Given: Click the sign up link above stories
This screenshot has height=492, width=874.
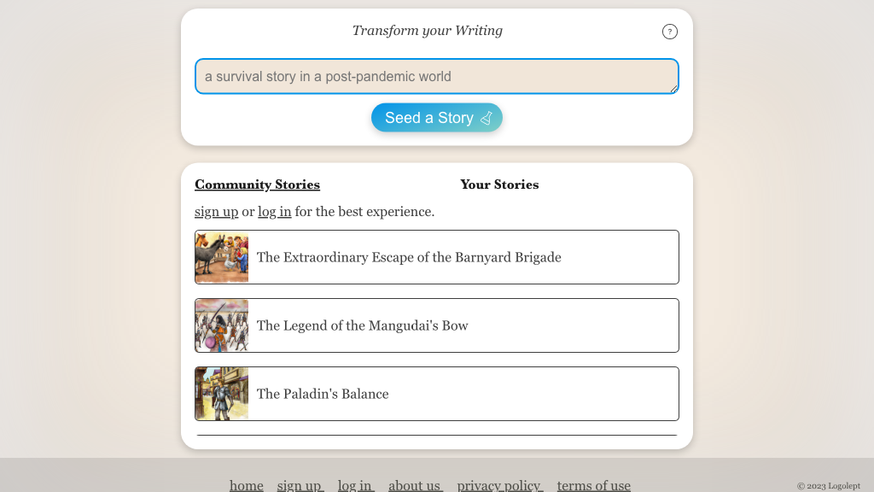Looking at the screenshot, I should (216, 212).
